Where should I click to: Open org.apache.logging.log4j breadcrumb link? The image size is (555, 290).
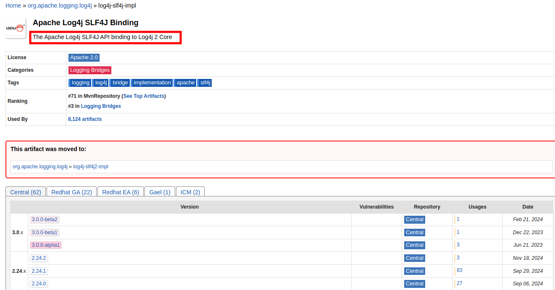60,5
